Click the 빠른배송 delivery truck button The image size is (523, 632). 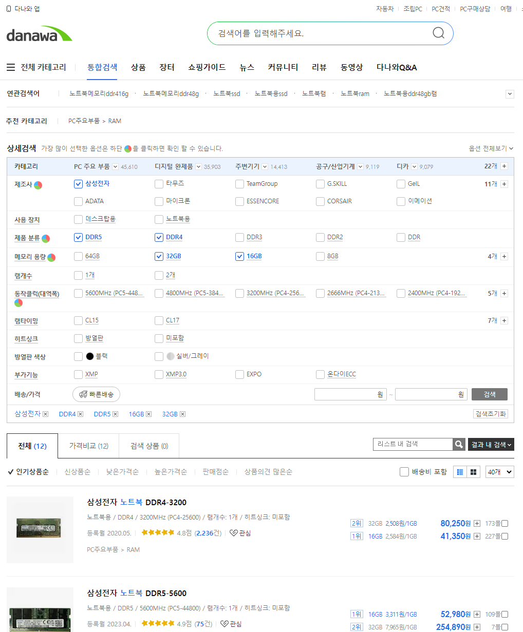[96, 394]
